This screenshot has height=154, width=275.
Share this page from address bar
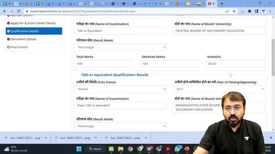227,11
